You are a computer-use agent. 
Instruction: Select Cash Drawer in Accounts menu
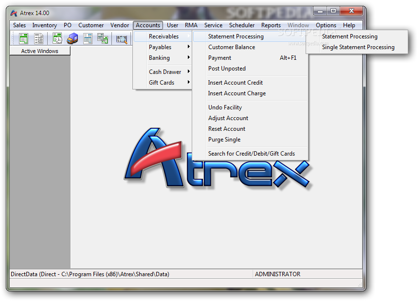tap(163, 71)
